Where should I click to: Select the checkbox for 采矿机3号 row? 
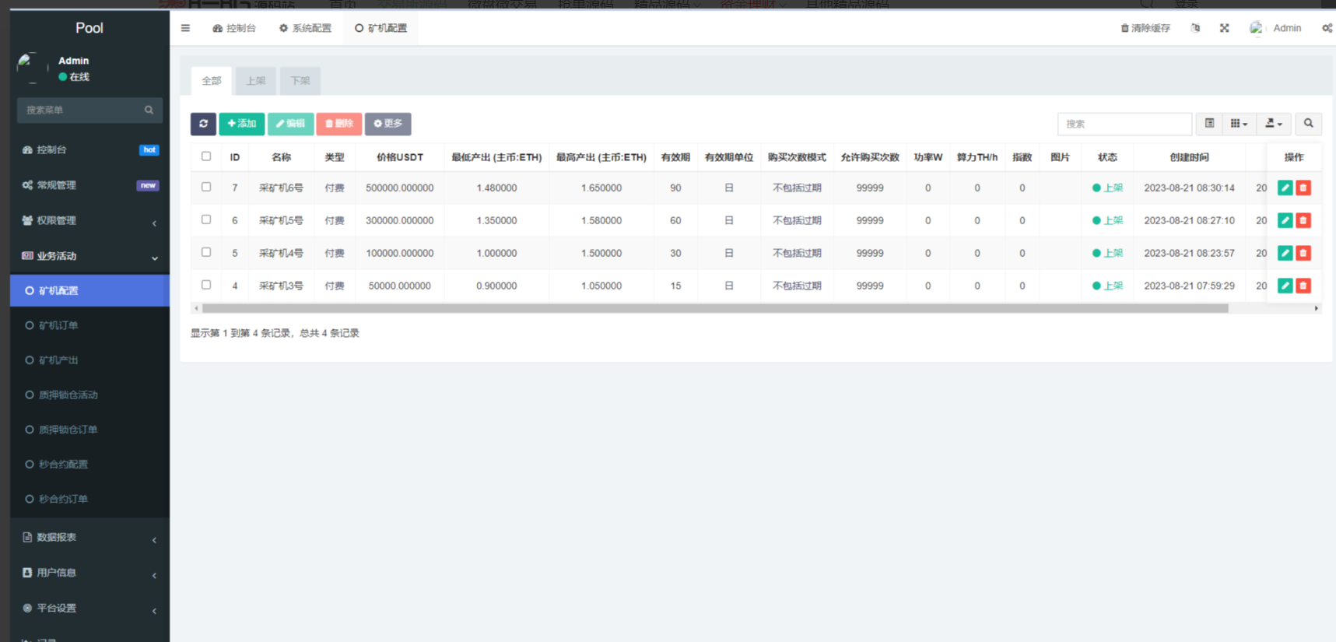click(206, 285)
